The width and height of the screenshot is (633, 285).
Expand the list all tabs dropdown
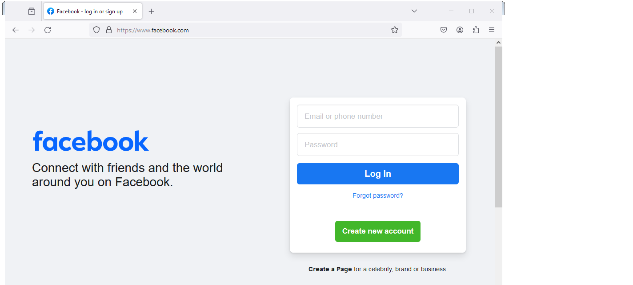[414, 11]
